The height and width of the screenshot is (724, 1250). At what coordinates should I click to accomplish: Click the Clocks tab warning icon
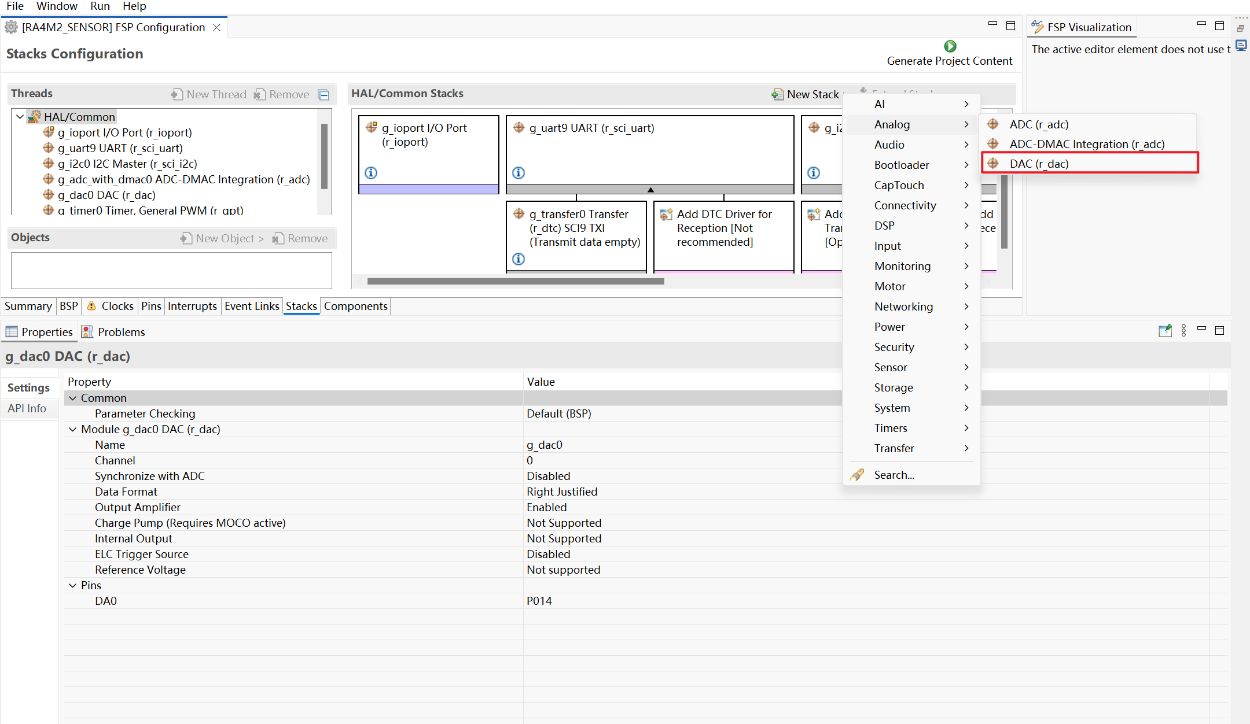pyautogui.click(x=91, y=306)
